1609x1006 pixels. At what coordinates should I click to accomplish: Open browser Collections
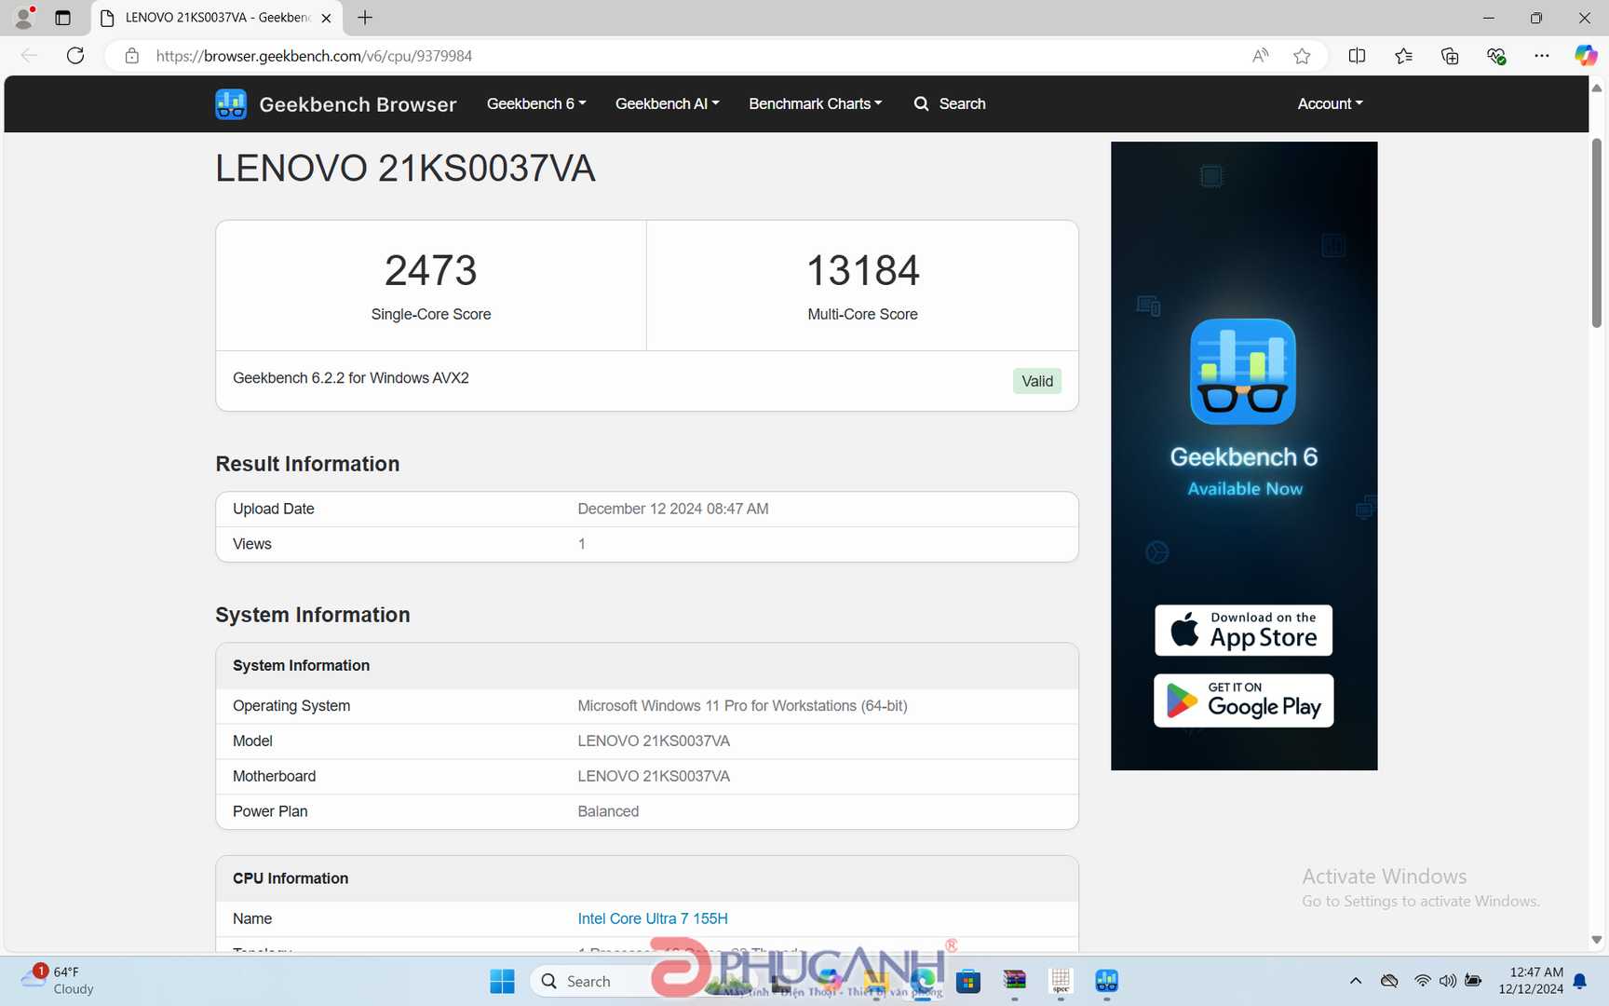pyautogui.click(x=1450, y=56)
